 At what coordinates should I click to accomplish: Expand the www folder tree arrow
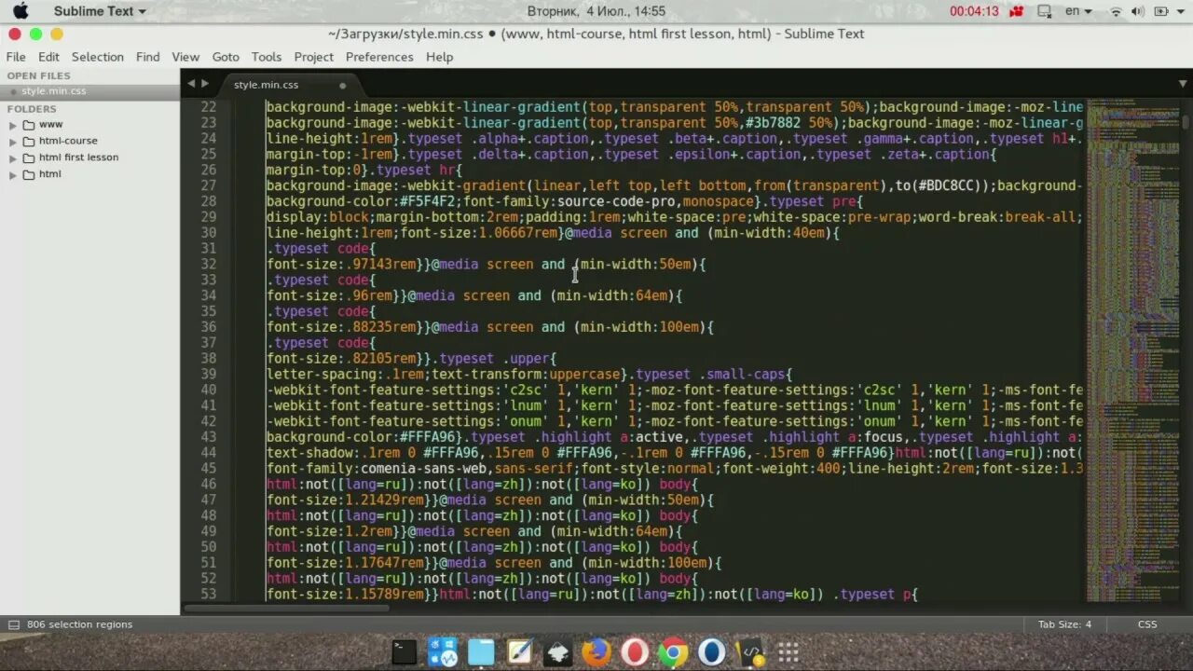coord(13,125)
